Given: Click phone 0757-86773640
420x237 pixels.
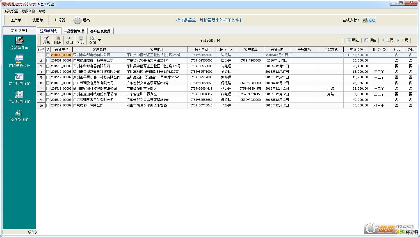Looking at the screenshot, I should (x=201, y=106).
